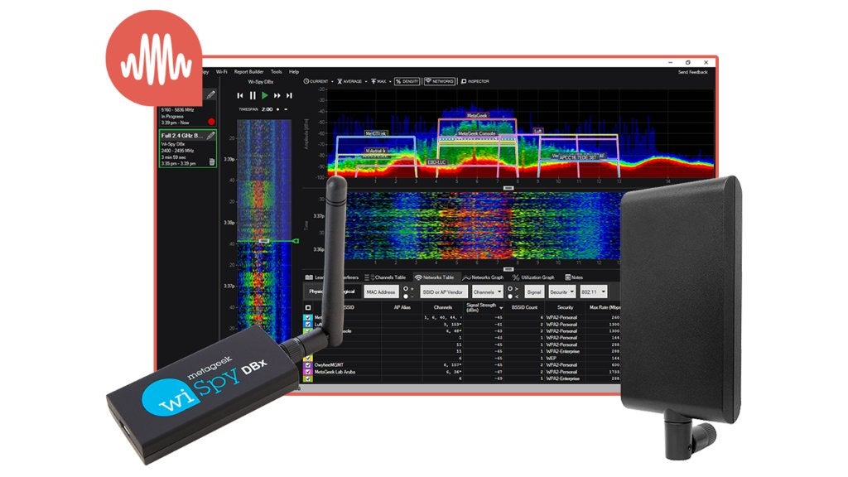Open the Security filter dropdown
Screen dimensions: 848x477
(x=561, y=292)
